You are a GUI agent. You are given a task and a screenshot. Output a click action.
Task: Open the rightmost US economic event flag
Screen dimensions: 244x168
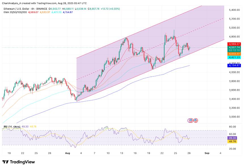coord(195,120)
